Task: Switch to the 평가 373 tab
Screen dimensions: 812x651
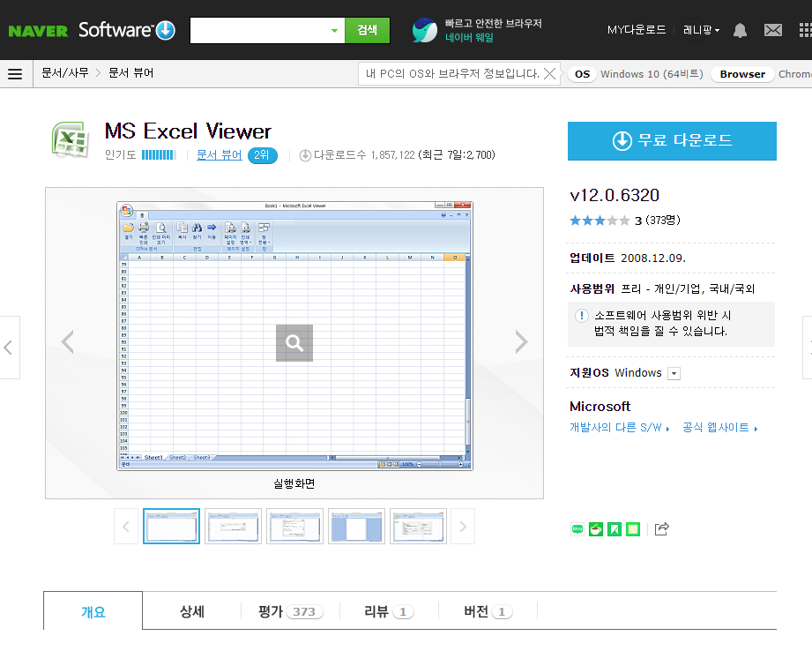Action: (x=291, y=611)
